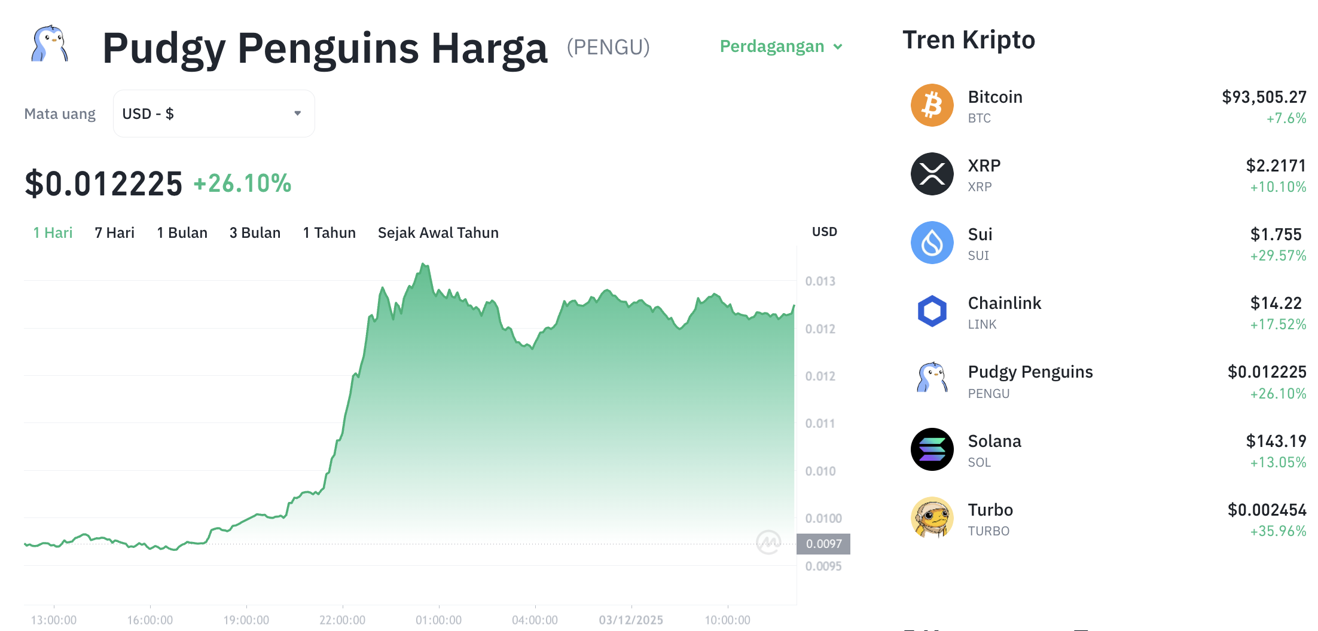Click the PENGU ticker label
Image resolution: width=1318 pixels, height=631 pixels.
608,47
